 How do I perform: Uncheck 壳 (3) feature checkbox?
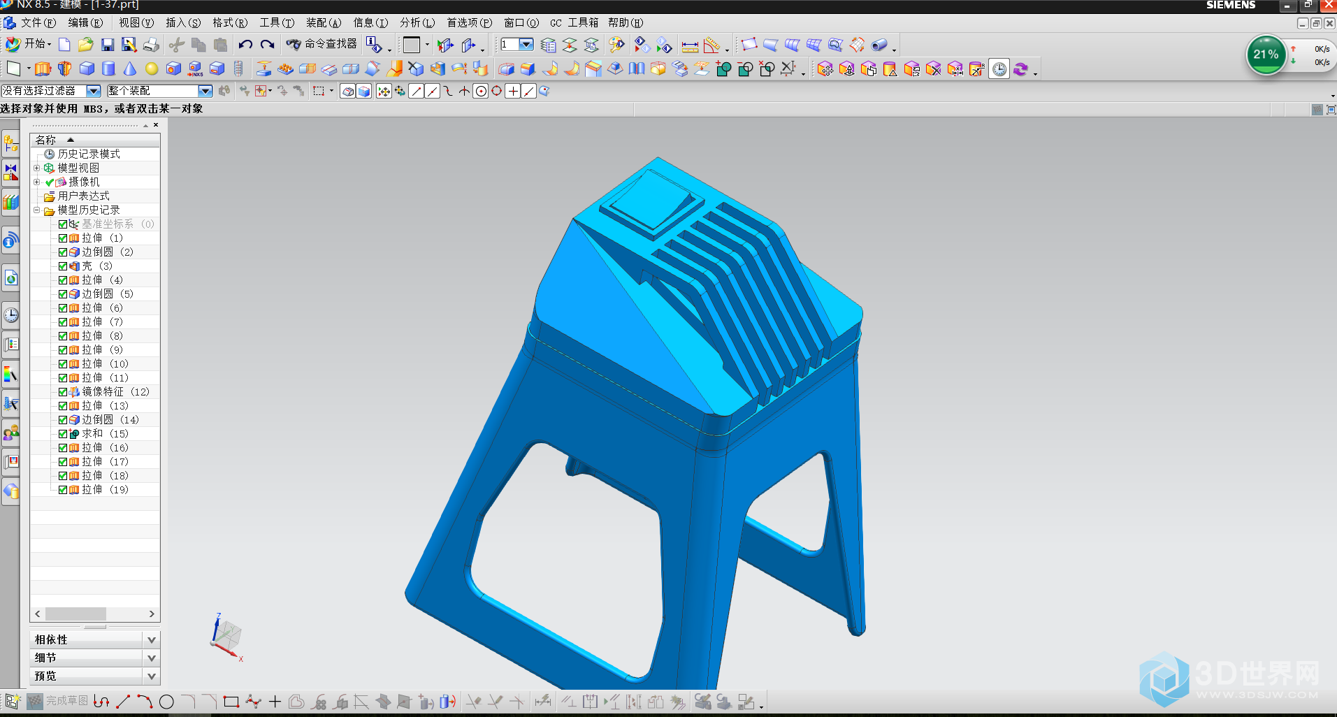click(63, 266)
